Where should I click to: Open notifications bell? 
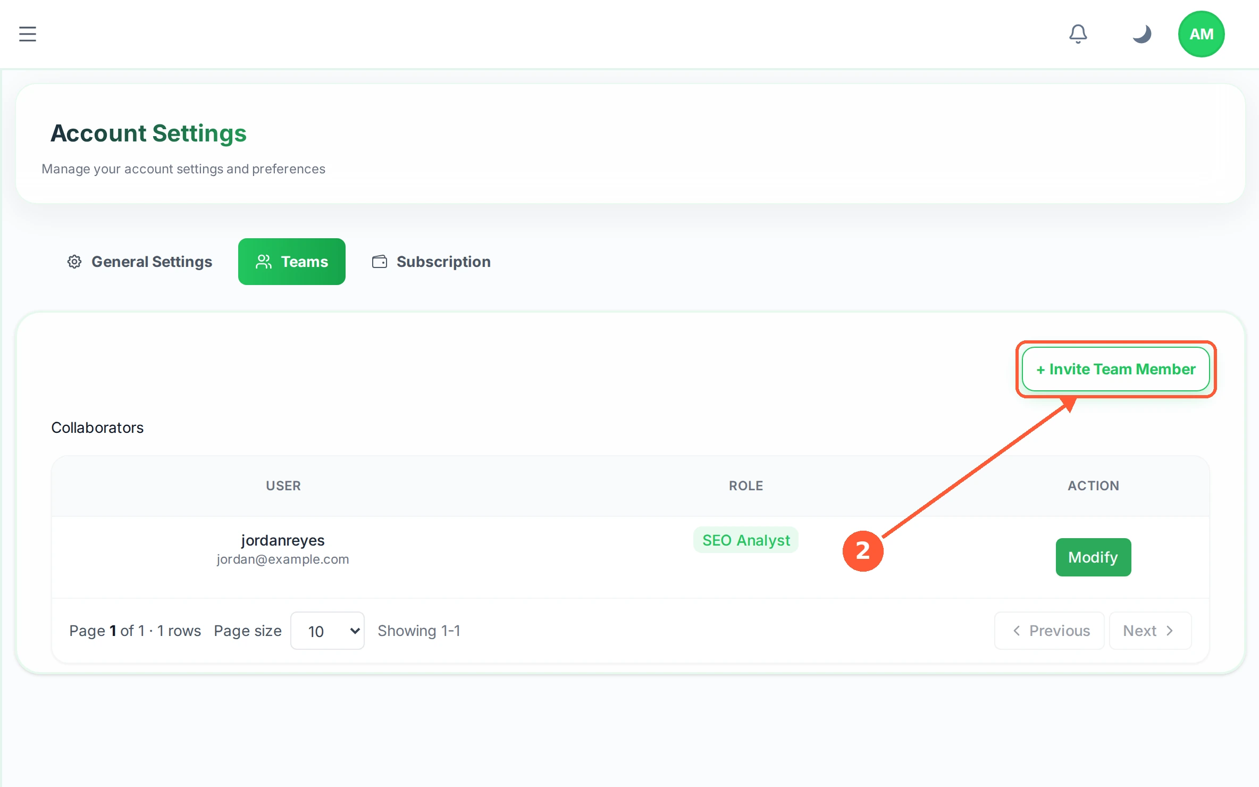tap(1078, 34)
